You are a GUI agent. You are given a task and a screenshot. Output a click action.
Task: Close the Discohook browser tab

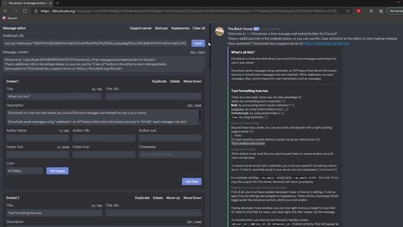(x=50, y=3)
